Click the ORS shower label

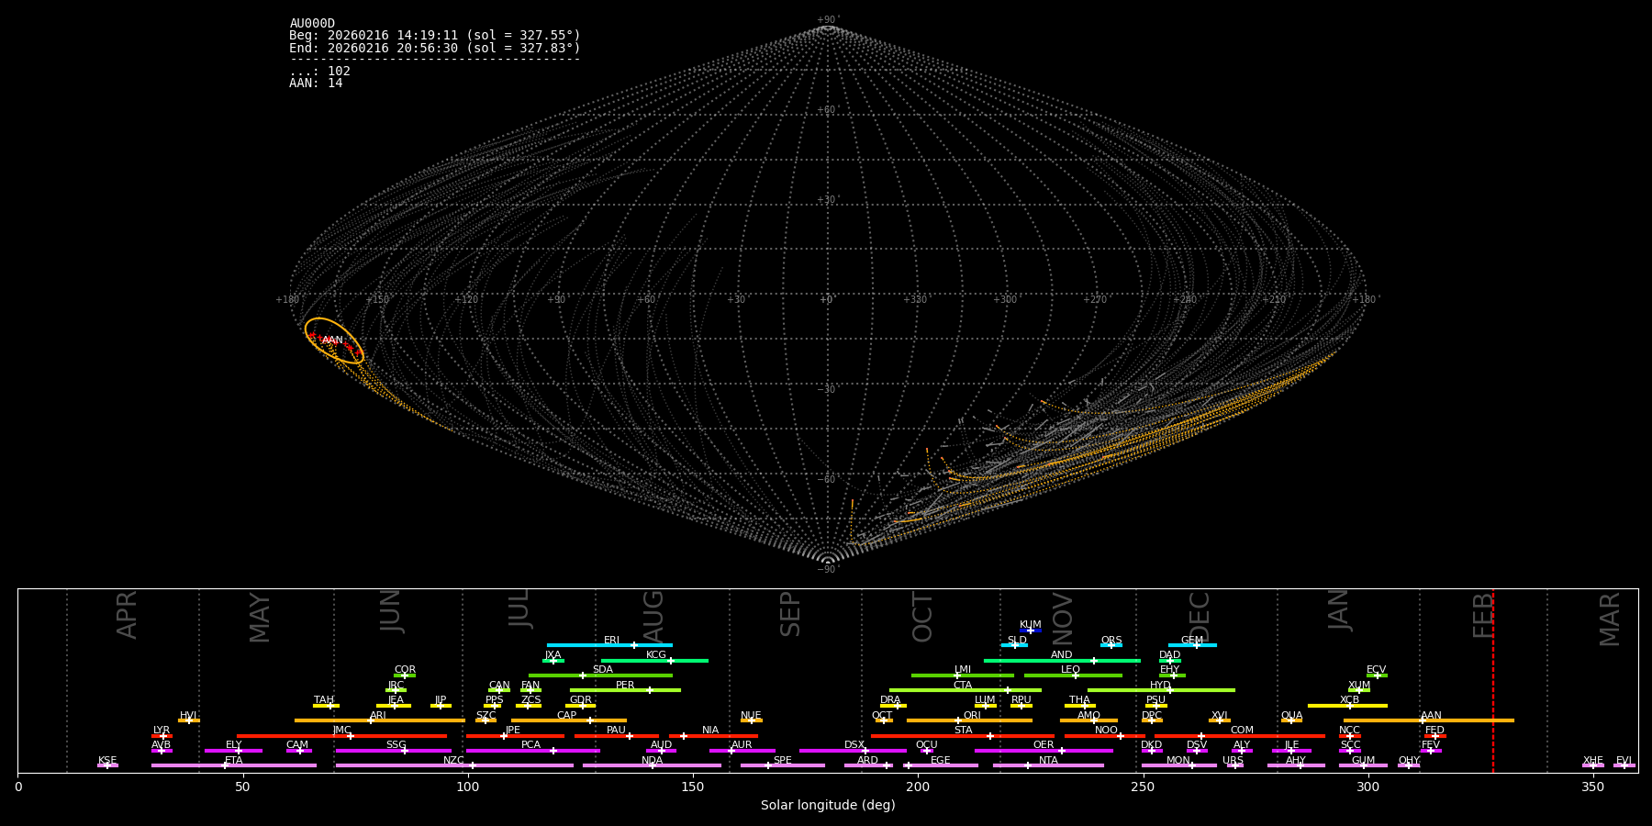coord(1111,641)
